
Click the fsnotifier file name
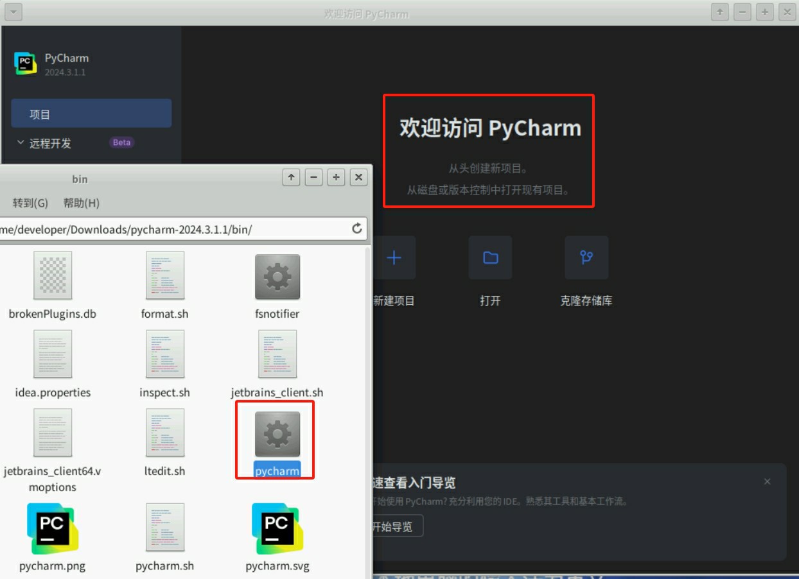click(x=277, y=314)
